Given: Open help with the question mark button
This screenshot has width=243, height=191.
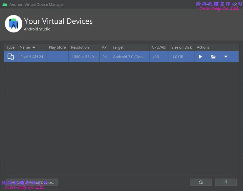Looking at the screenshot, I should 226,182.
